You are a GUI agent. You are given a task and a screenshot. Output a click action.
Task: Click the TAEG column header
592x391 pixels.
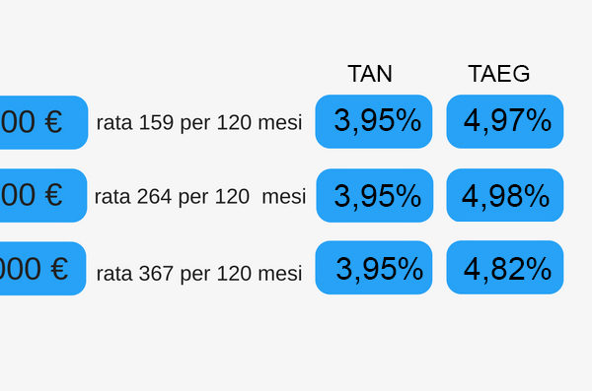[x=498, y=74]
